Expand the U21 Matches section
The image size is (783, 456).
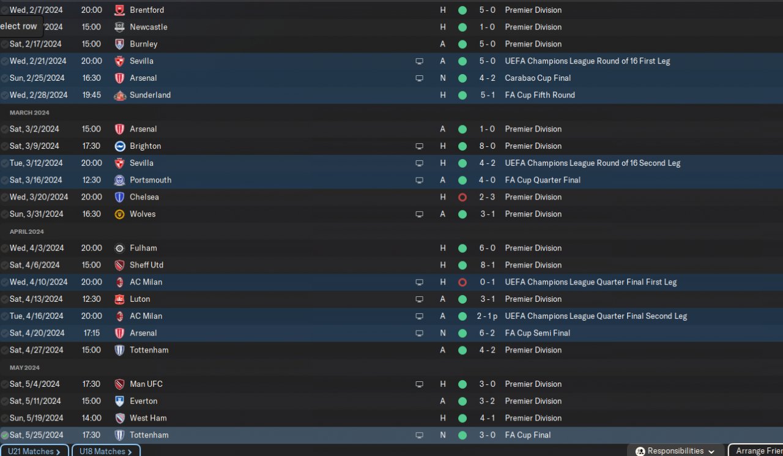tap(34, 451)
